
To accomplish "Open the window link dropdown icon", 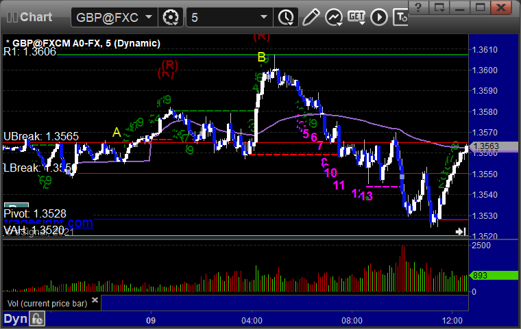I will [x=439, y=8].
